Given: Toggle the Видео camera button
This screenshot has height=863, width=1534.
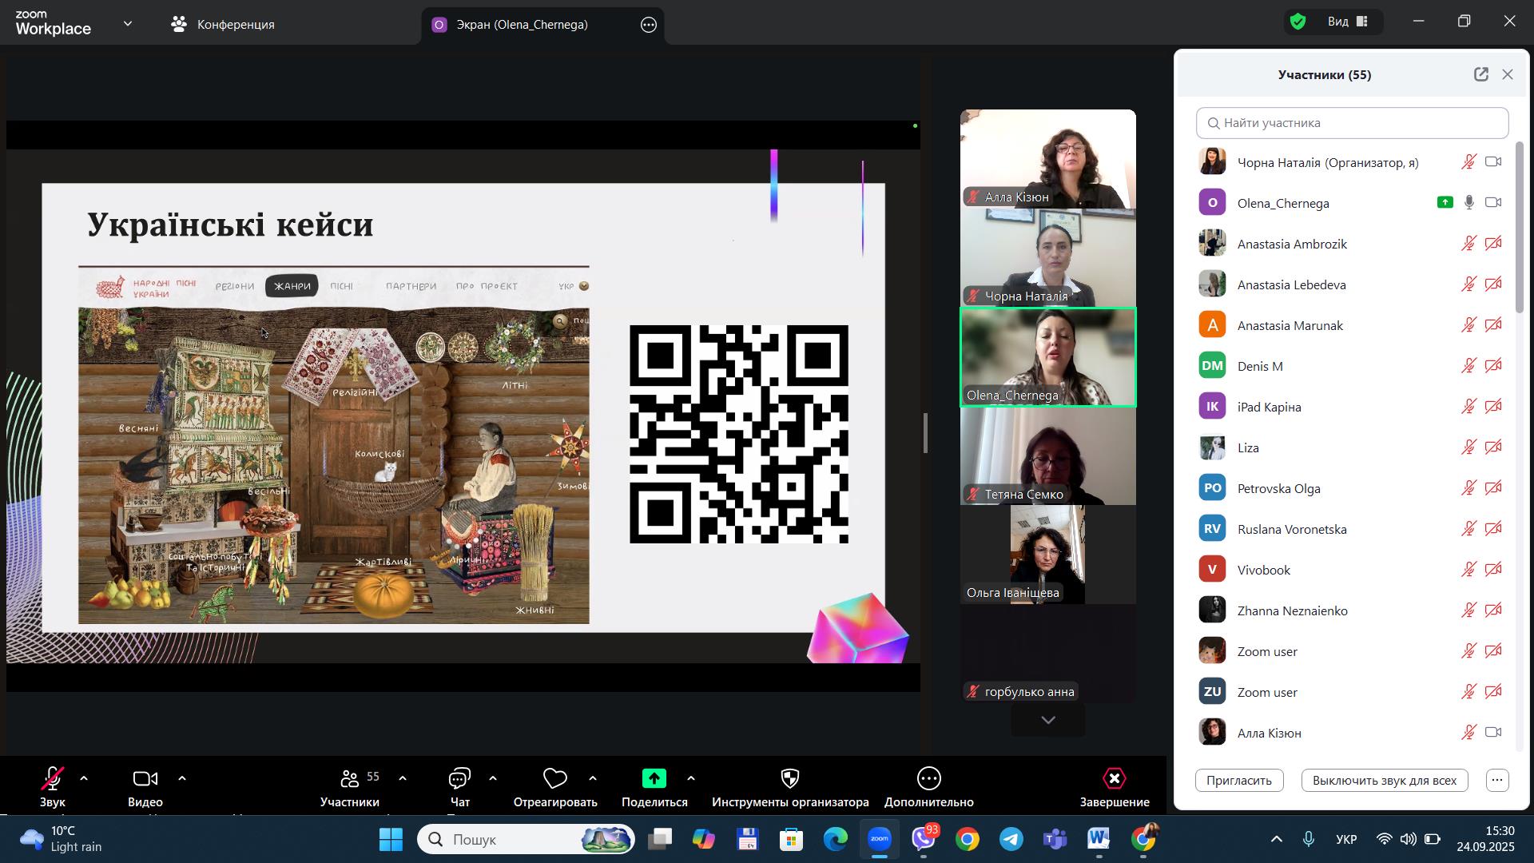Looking at the screenshot, I should click(145, 779).
